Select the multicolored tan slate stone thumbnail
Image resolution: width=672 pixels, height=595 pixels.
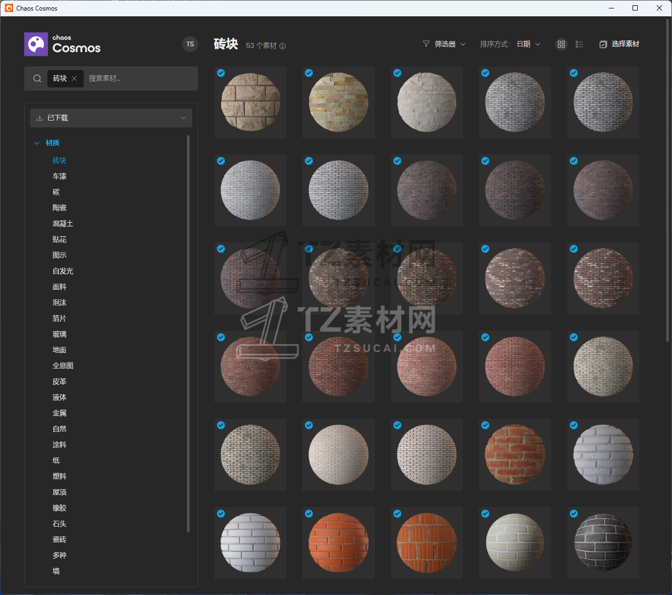pyautogui.click(x=339, y=102)
